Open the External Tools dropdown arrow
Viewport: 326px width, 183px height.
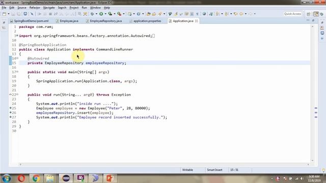click(x=124, y=14)
